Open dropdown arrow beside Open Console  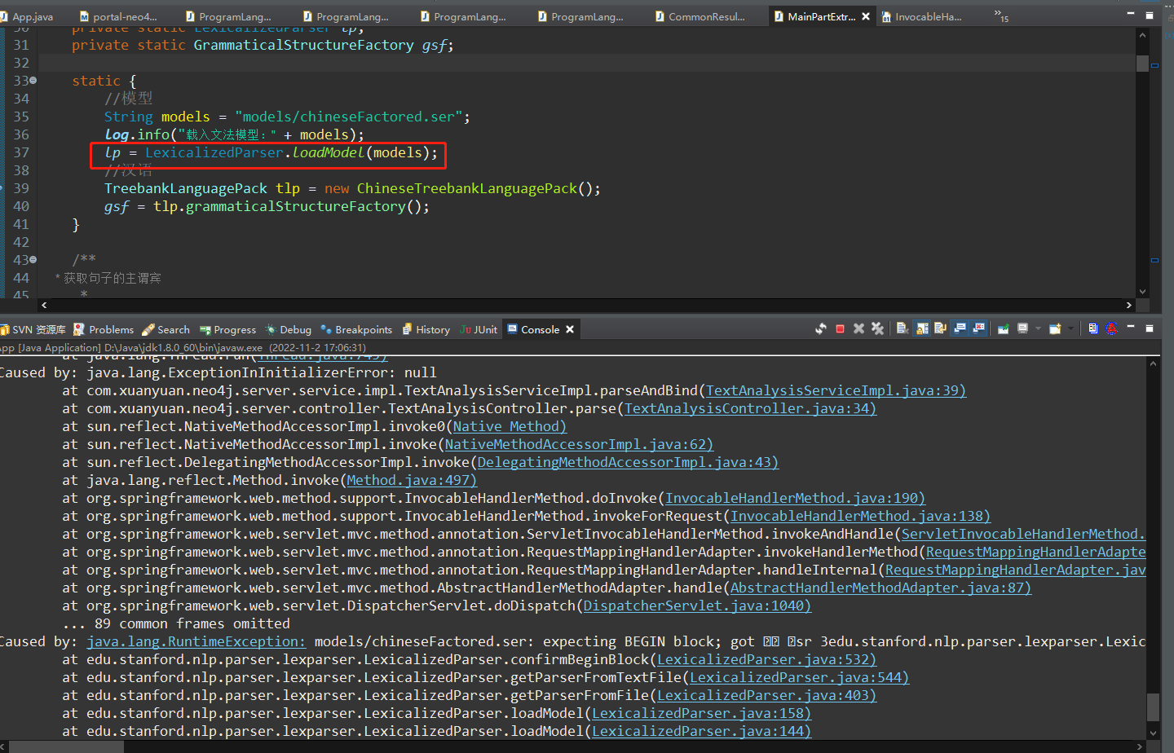1070,328
